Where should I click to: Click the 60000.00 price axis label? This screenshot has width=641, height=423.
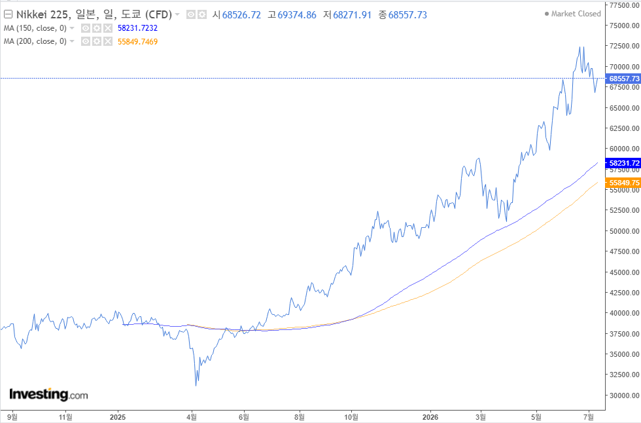point(624,149)
